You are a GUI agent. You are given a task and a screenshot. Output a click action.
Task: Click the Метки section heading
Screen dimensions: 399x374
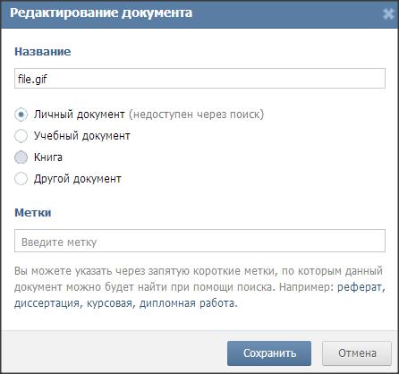click(33, 212)
